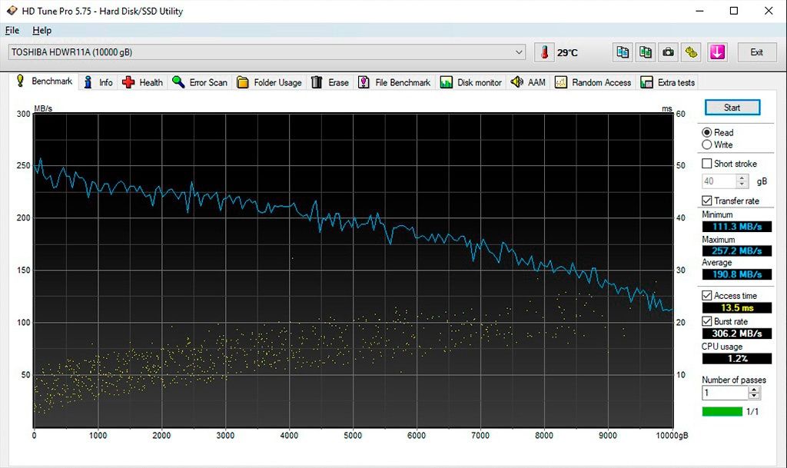This screenshot has width=787, height=468.
Task: Switch to the Error Scan tab
Action: 200,82
